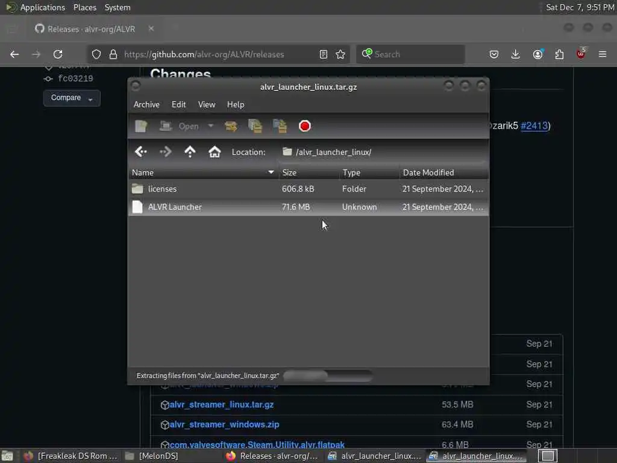Select the licenses folder row

coord(308,189)
